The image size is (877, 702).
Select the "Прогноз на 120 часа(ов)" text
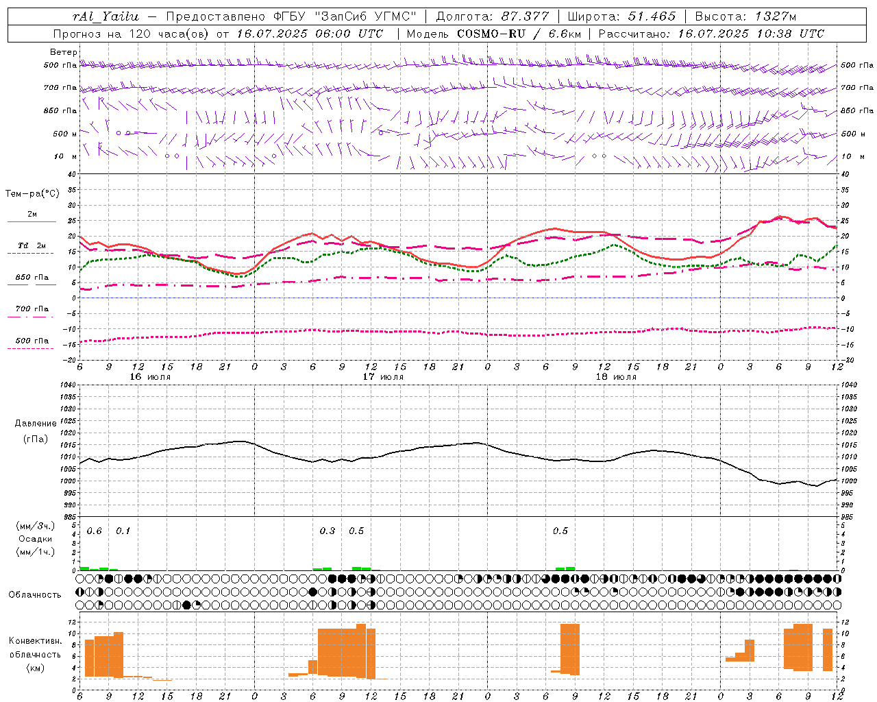click(132, 34)
